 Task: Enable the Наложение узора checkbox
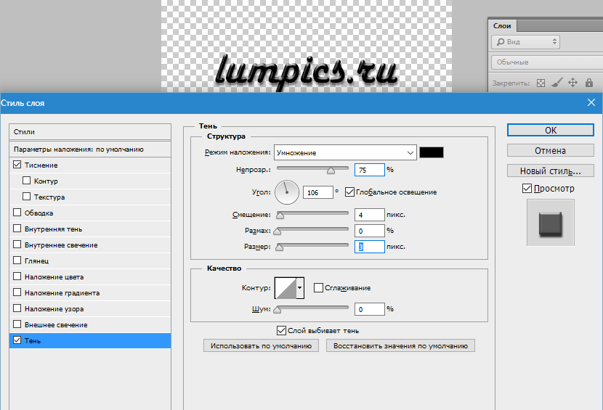17,308
